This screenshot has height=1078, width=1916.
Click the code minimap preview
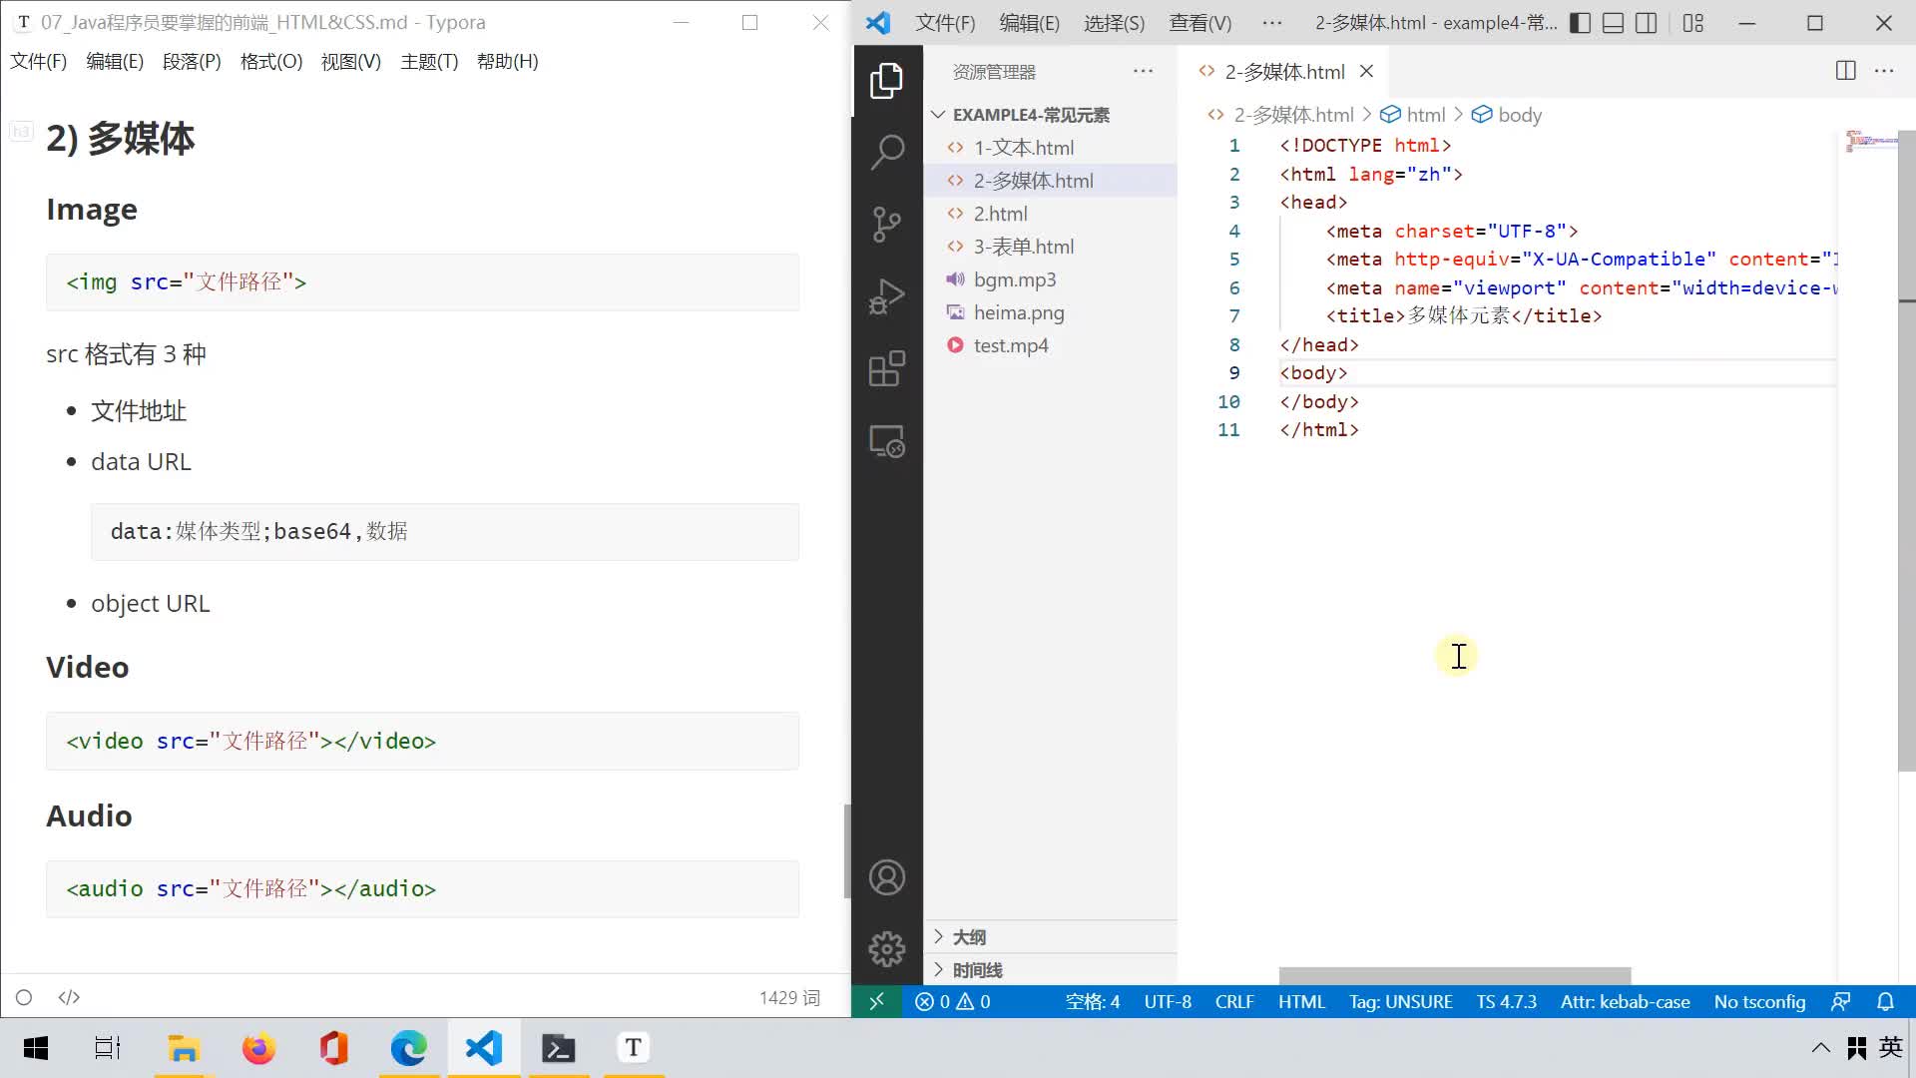pos(1871,141)
